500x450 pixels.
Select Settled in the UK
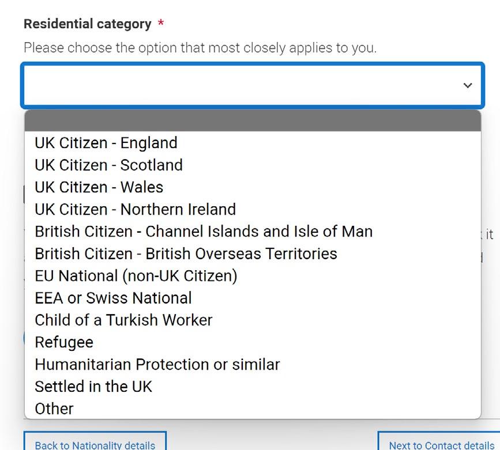[x=93, y=387]
